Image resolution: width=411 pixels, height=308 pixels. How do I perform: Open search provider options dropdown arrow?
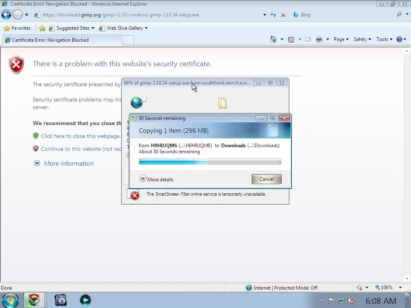[x=407, y=15]
